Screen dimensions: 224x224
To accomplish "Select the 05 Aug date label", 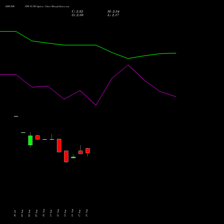I will point(29,213).
